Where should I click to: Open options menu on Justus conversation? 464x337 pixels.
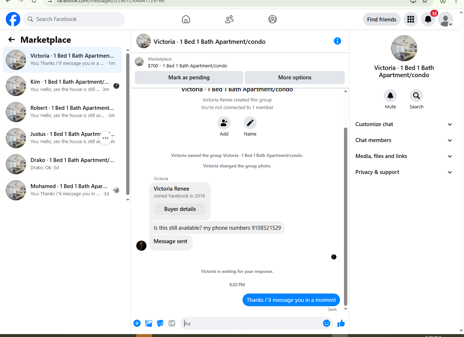105,138
